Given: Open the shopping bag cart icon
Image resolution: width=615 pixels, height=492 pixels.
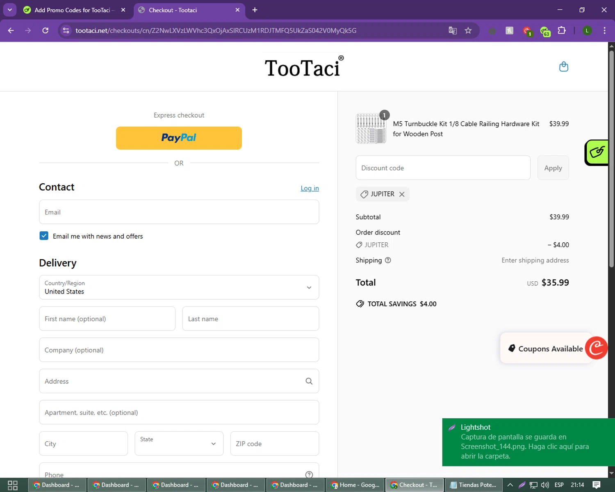Looking at the screenshot, I should [x=564, y=66].
